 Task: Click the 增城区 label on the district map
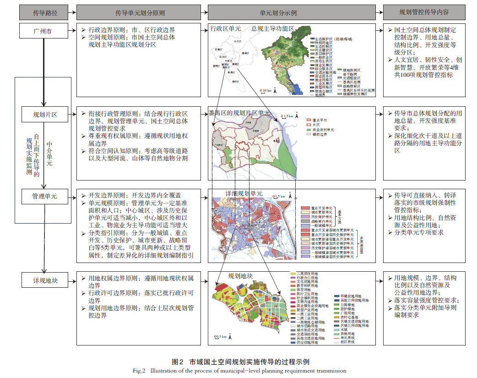(245, 53)
